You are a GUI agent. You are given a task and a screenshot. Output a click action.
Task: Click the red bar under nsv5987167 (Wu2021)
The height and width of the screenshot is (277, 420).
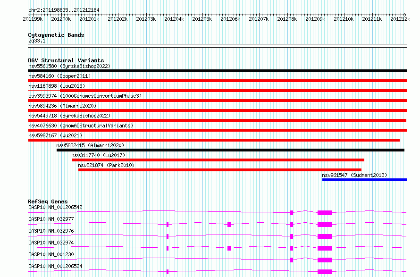click(214, 140)
